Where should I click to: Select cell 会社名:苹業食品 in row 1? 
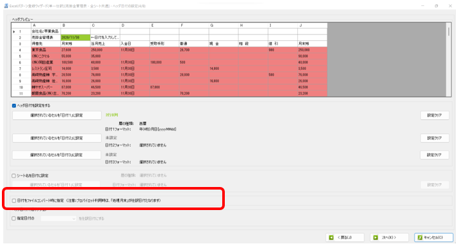(x=46, y=31)
